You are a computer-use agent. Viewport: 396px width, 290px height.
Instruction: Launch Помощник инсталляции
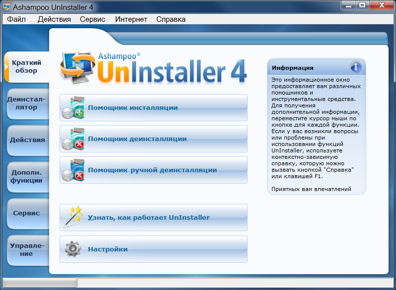153,107
